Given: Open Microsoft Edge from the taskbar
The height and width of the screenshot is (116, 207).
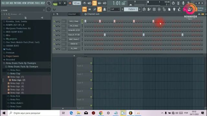Looking at the screenshot, I should (71, 113).
